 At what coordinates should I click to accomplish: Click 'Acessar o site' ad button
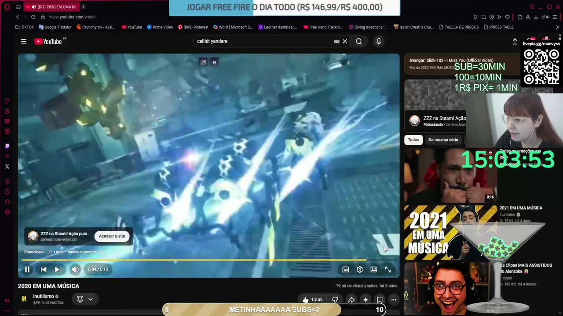pyautogui.click(x=112, y=236)
